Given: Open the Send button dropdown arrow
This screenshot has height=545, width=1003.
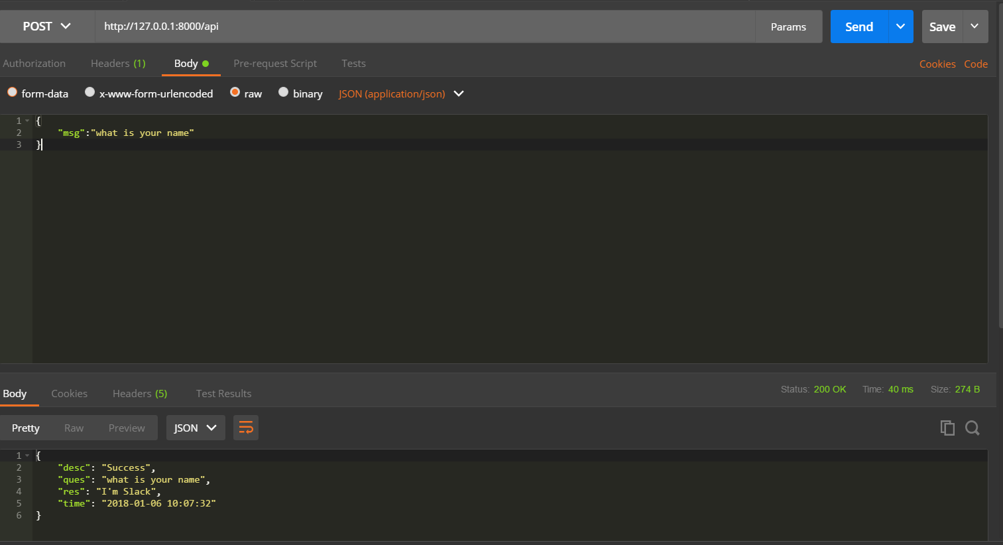Looking at the screenshot, I should tap(900, 27).
